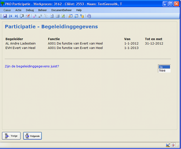Click the save floppy disk icon
Image resolution: width=181 pixels, height=149 pixels.
pyautogui.click(x=5, y=16)
